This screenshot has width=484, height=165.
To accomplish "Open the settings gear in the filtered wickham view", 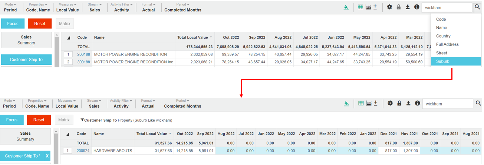I will point(390,103).
